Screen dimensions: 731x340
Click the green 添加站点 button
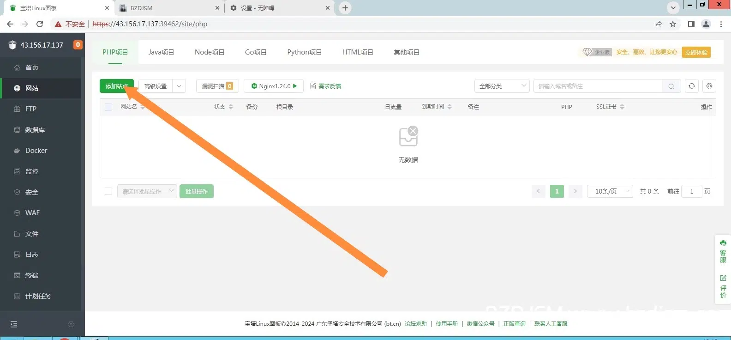[x=117, y=86]
